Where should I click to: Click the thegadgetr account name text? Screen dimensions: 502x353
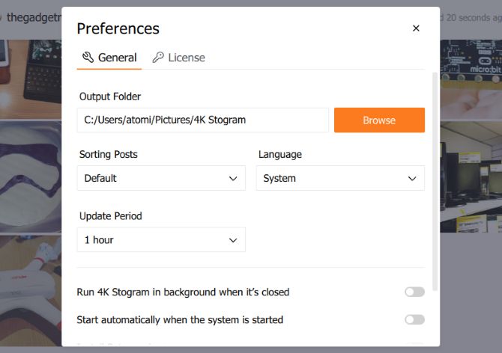click(x=34, y=17)
